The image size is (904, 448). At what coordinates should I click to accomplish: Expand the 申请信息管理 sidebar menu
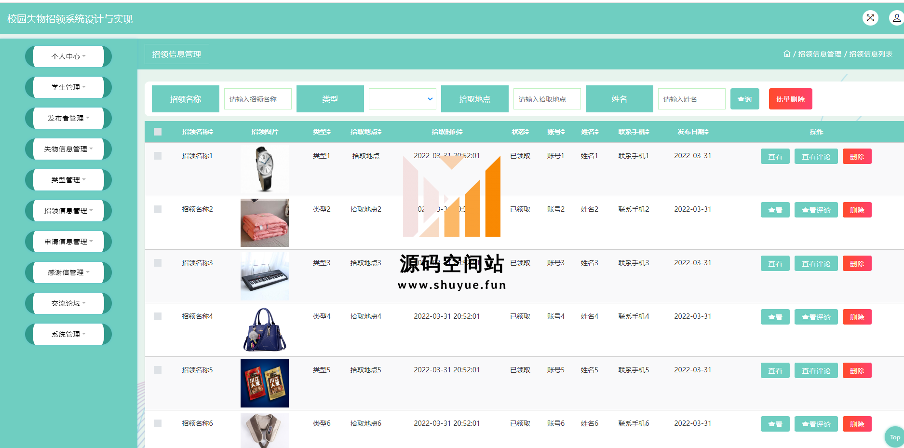[68, 242]
